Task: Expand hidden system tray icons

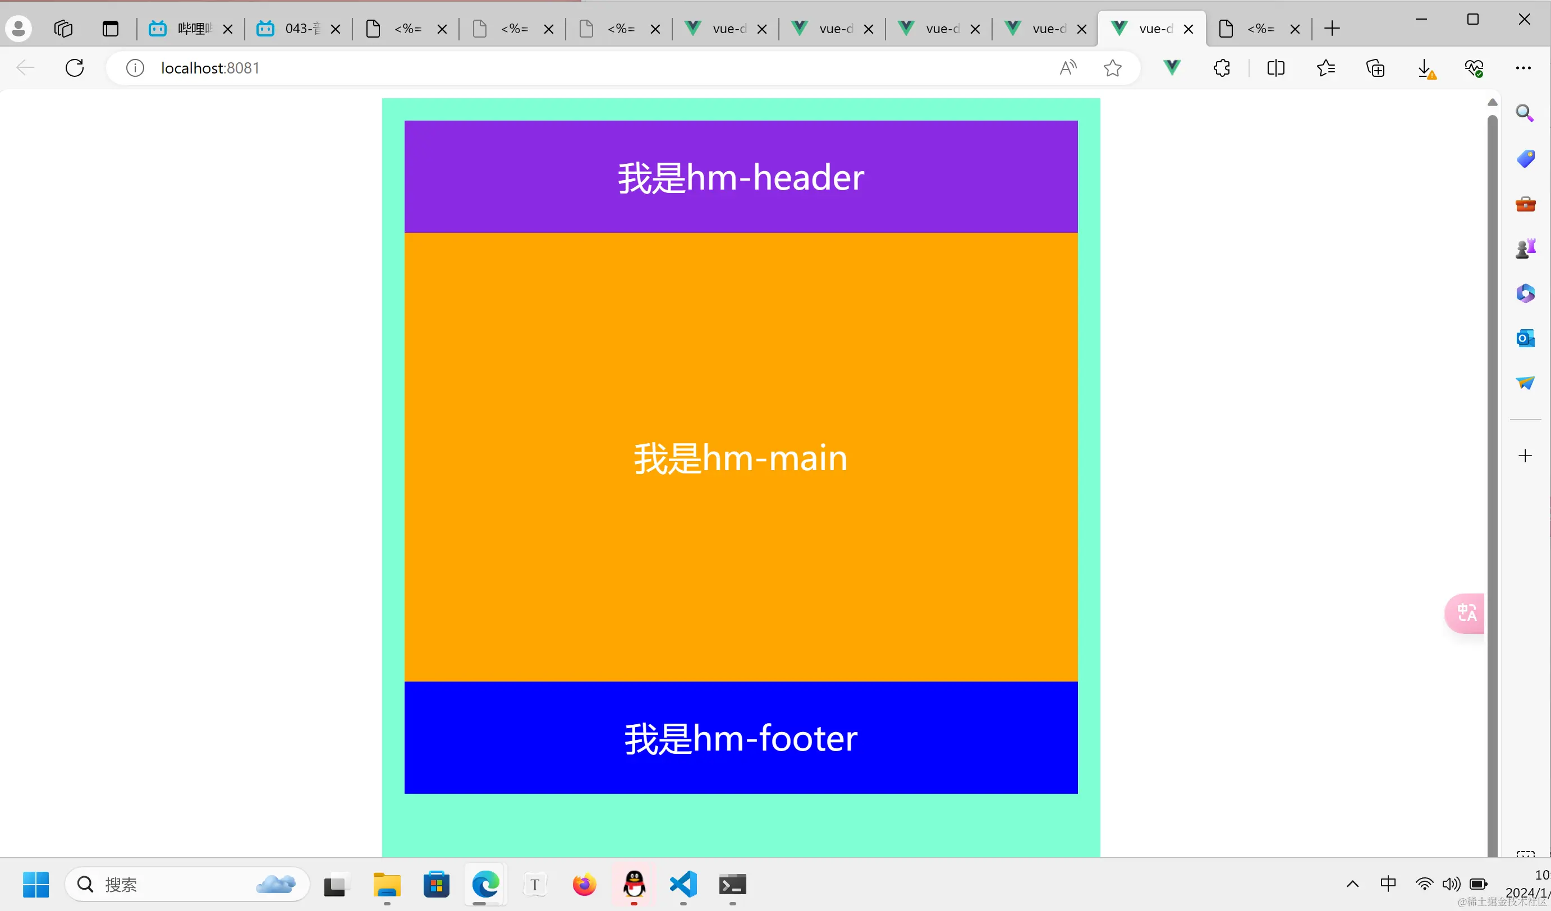Action: tap(1353, 884)
